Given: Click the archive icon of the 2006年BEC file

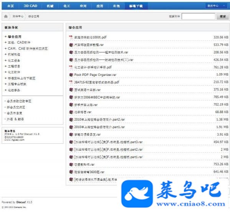Looking at the screenshot, I should coord(71,97).
